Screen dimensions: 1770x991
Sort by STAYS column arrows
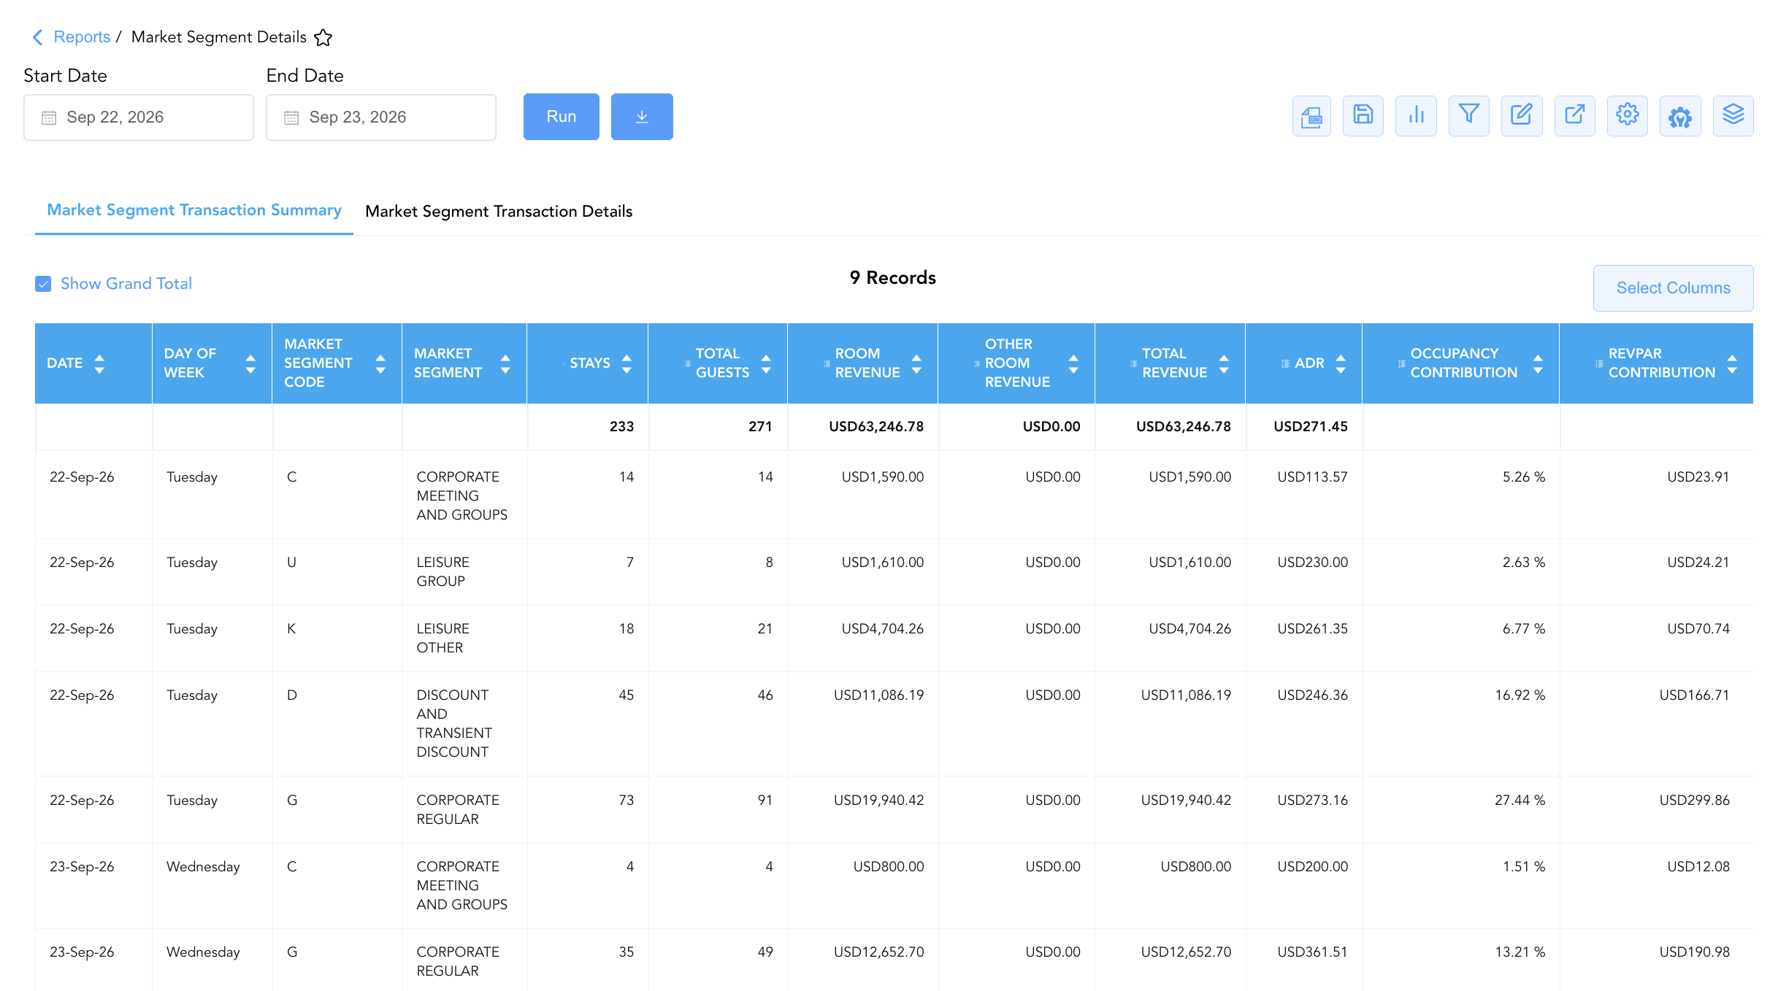pos(627,363)
